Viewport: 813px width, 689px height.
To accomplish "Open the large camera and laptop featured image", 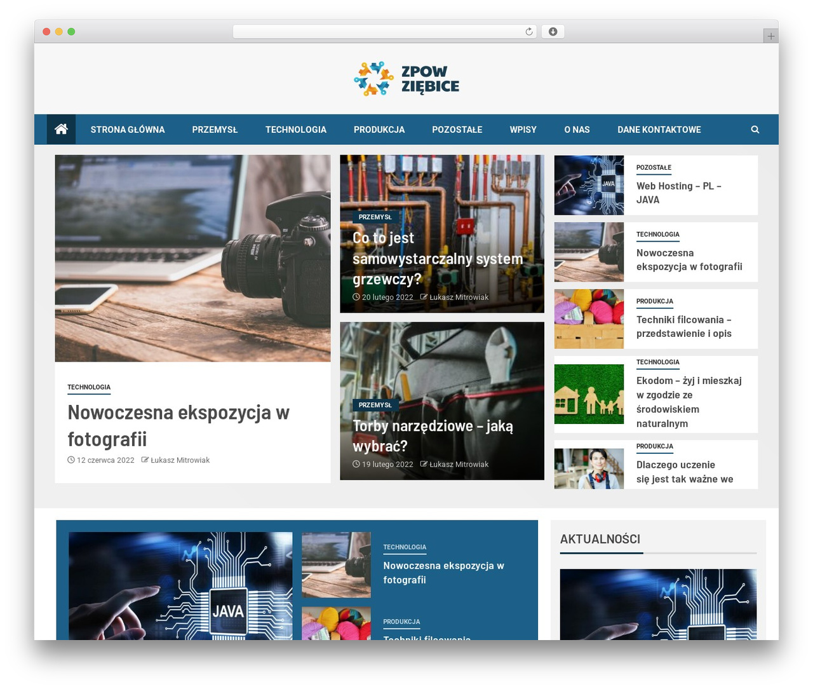I will (x=192, y=258).
